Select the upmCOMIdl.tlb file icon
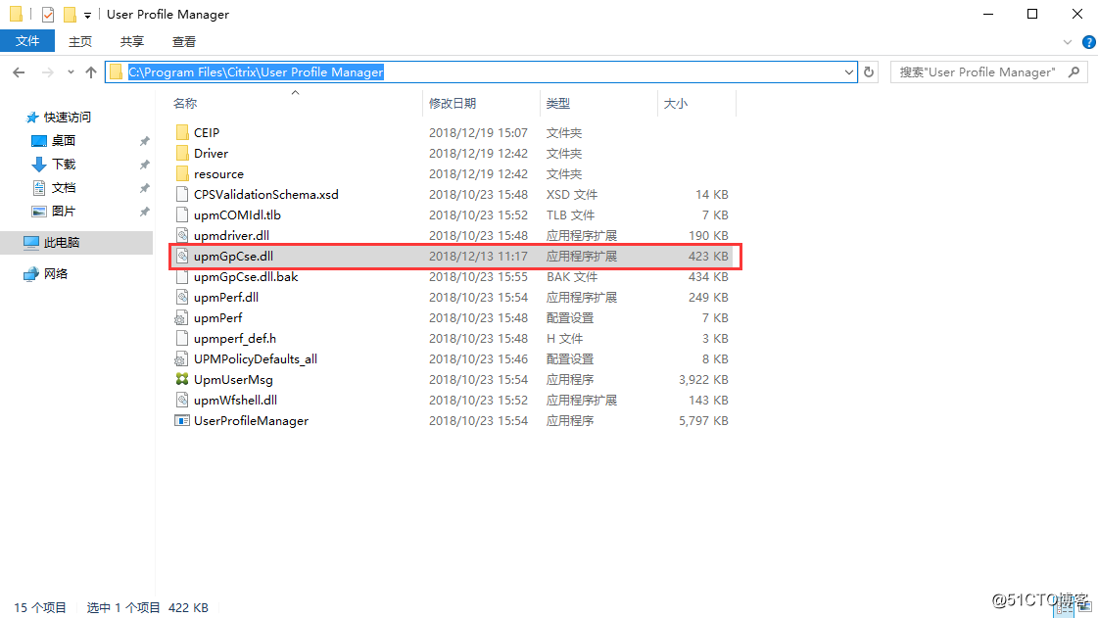The height and width of the screenshot is (618, 1098). 182,214
